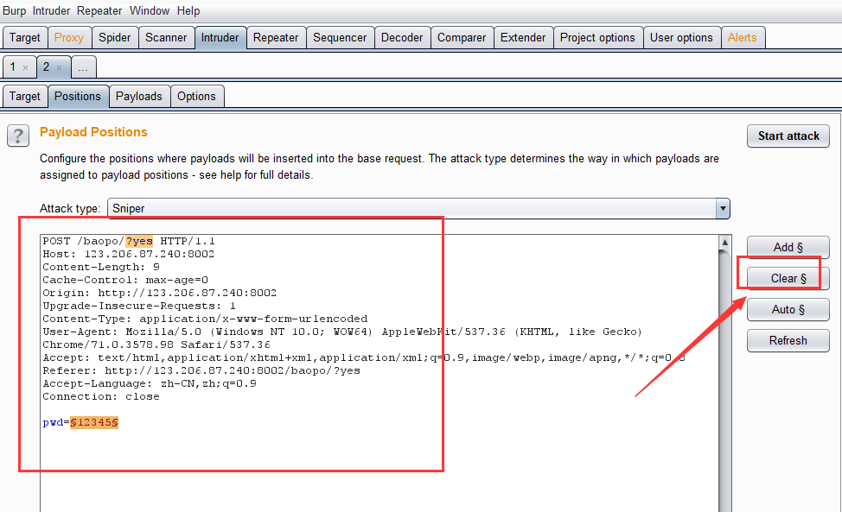Close Intruder attack tab 1

coord(25,68)
